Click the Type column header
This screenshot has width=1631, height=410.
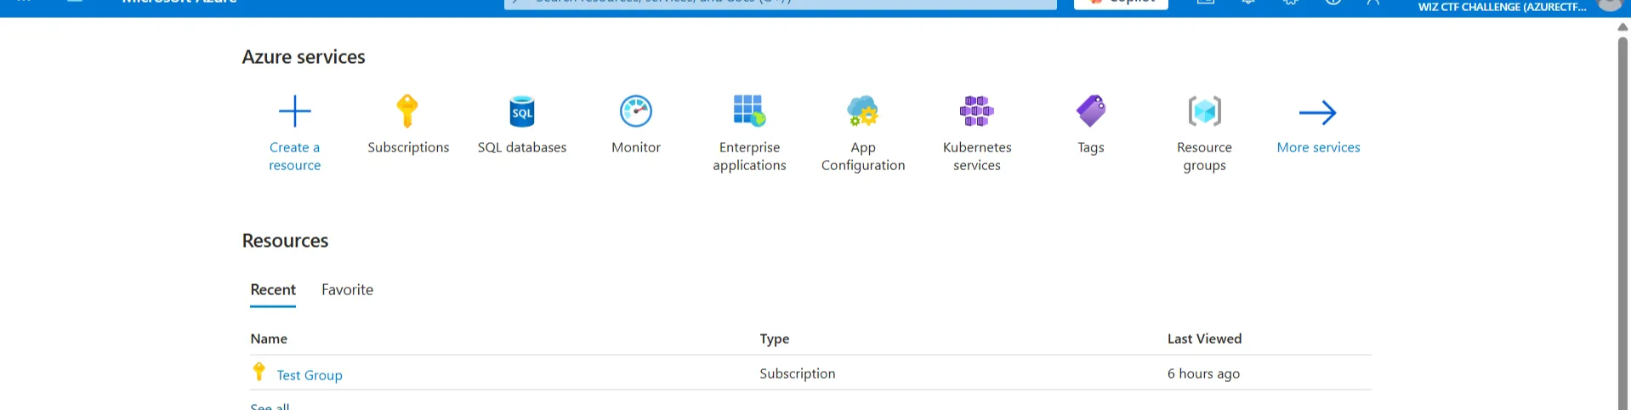774,339
